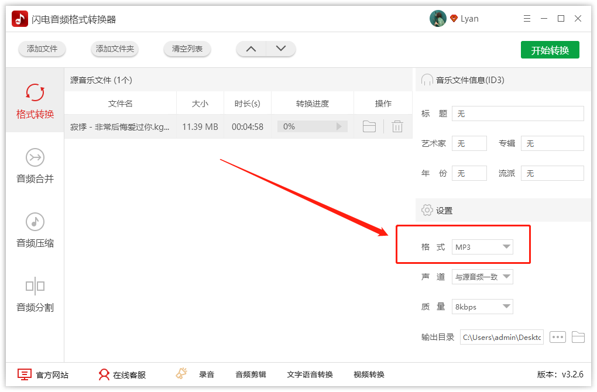
Task: Click the app logo in title bar
Action: (20, 19)
